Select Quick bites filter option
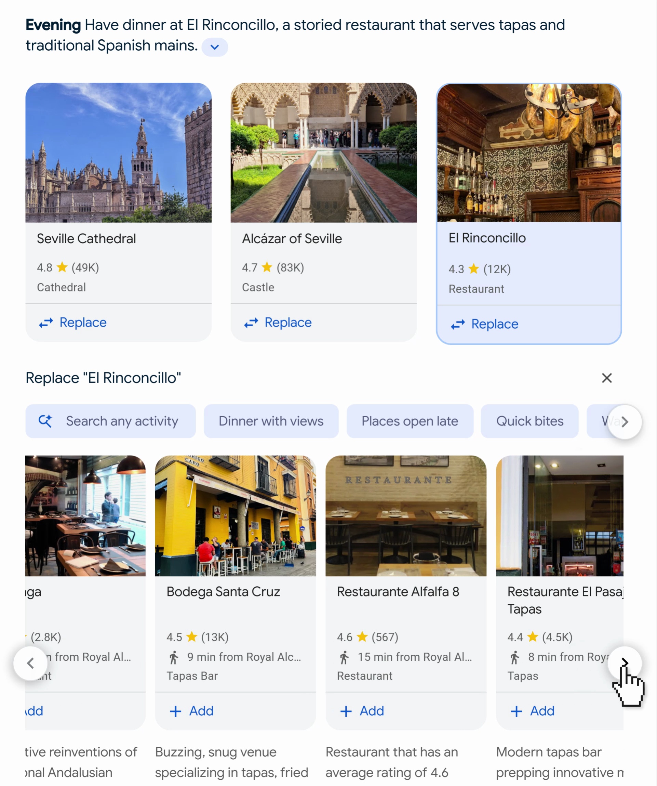 click(529, 420)
